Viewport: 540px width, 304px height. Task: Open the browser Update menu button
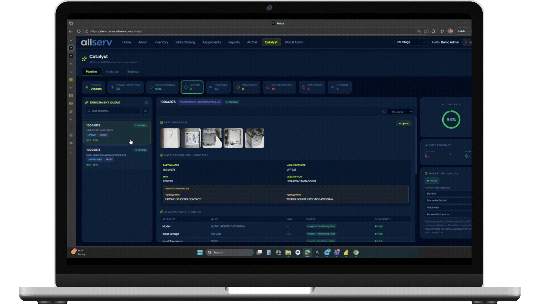[463, 31]
